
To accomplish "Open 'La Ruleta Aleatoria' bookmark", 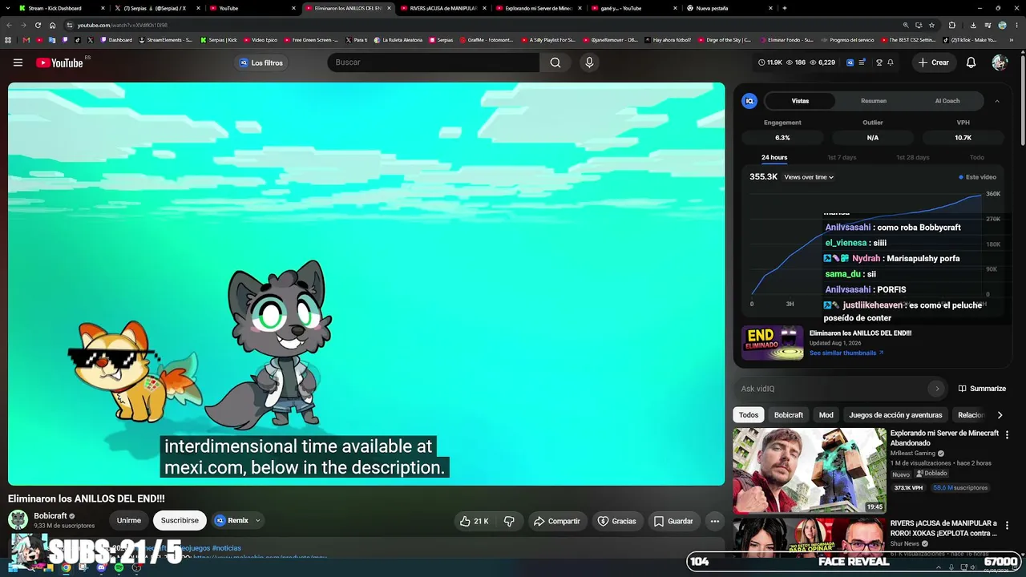I will [398, 39].
